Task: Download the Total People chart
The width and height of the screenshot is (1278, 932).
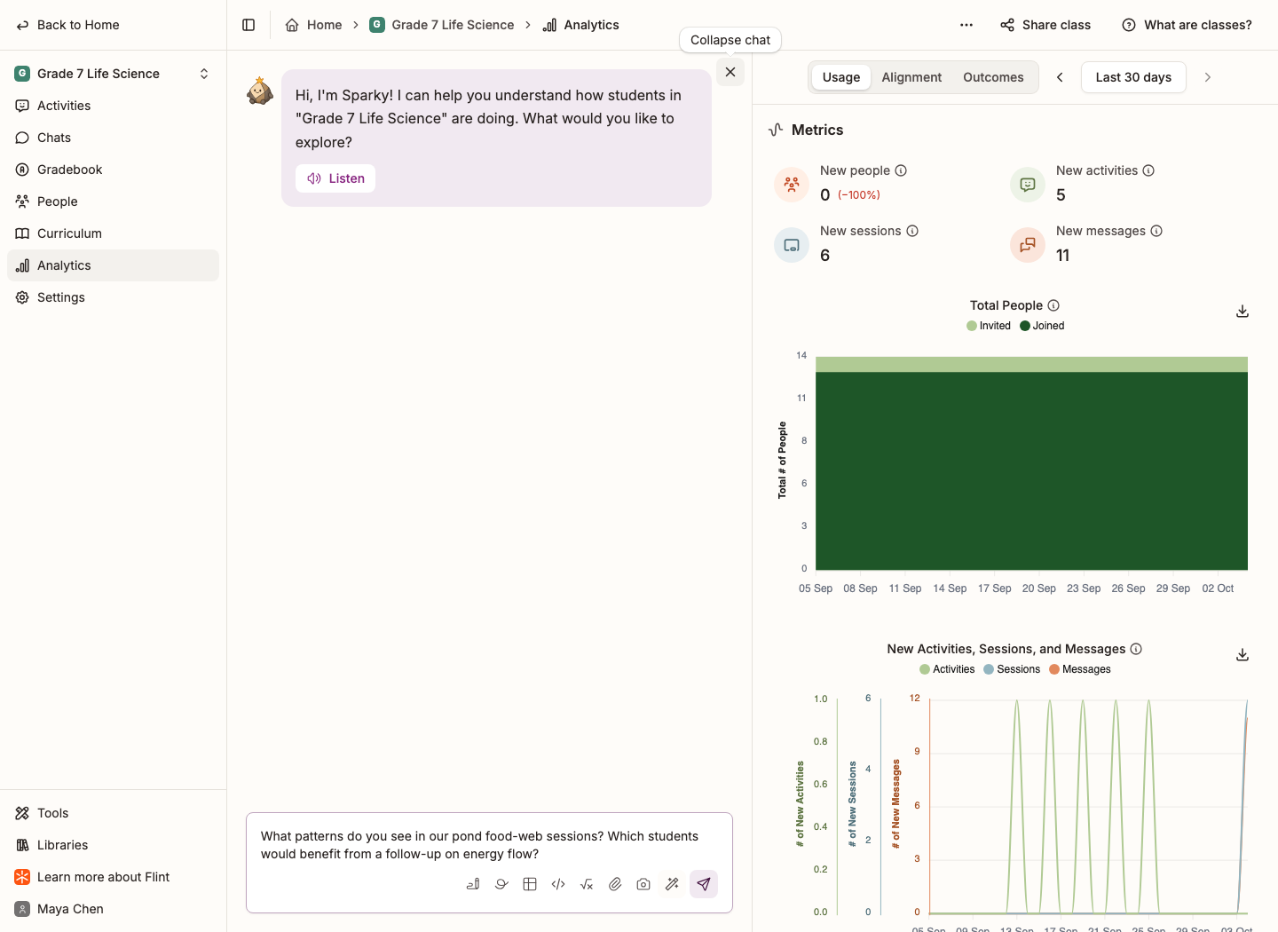Action: [x=1242, y=312]
